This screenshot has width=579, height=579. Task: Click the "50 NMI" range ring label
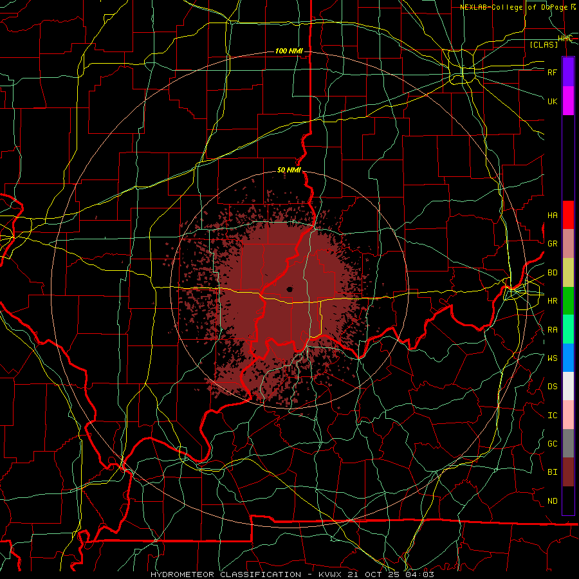[289, 170]
